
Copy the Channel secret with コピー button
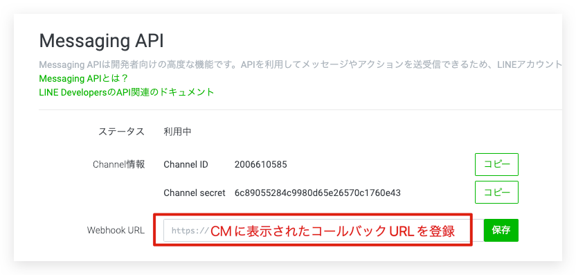496,193
